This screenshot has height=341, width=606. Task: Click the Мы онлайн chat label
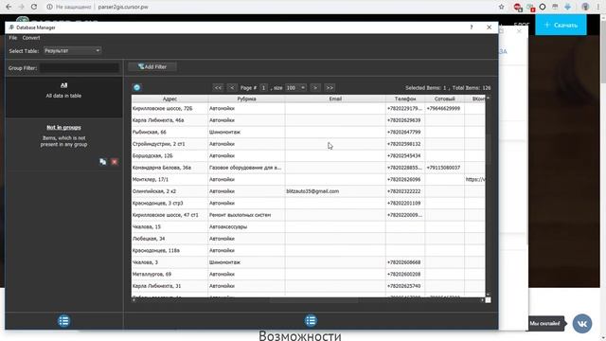coord(544,324)
